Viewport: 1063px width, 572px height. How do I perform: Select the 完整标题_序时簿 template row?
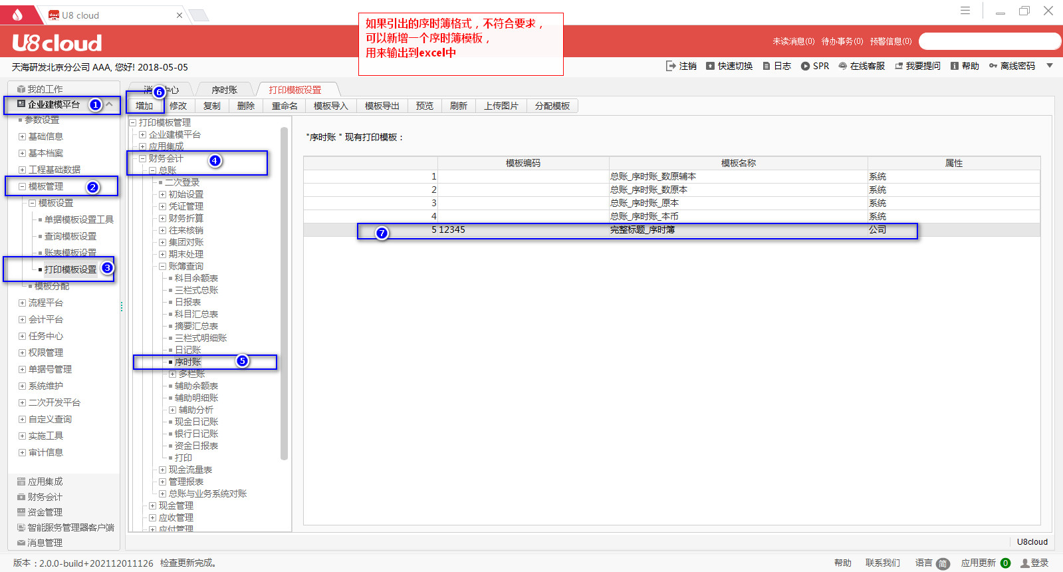[x=642, y=229]
